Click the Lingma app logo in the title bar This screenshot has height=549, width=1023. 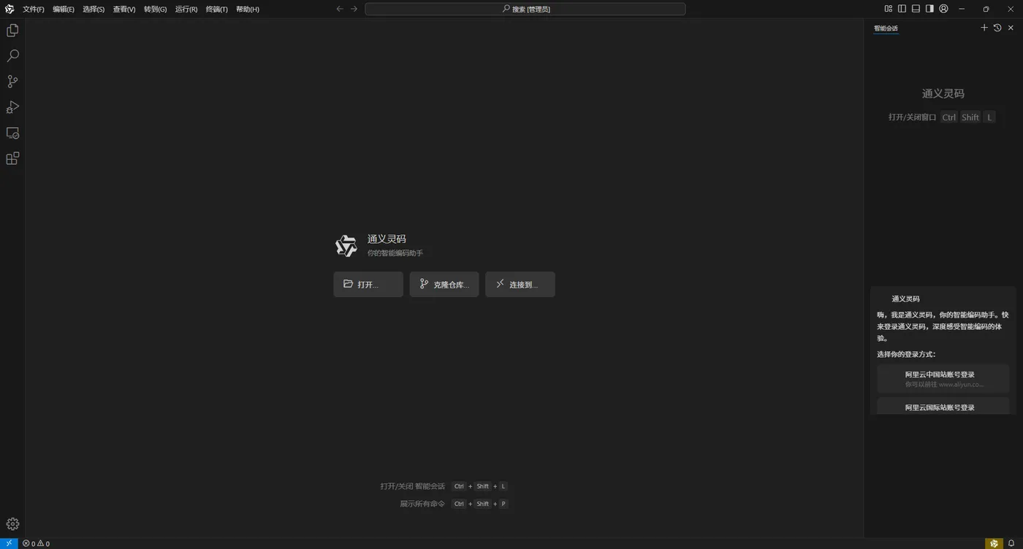(9, 9)
